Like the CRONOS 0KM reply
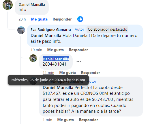Screen dimensions: 150x124 click(x=65, y=120)
